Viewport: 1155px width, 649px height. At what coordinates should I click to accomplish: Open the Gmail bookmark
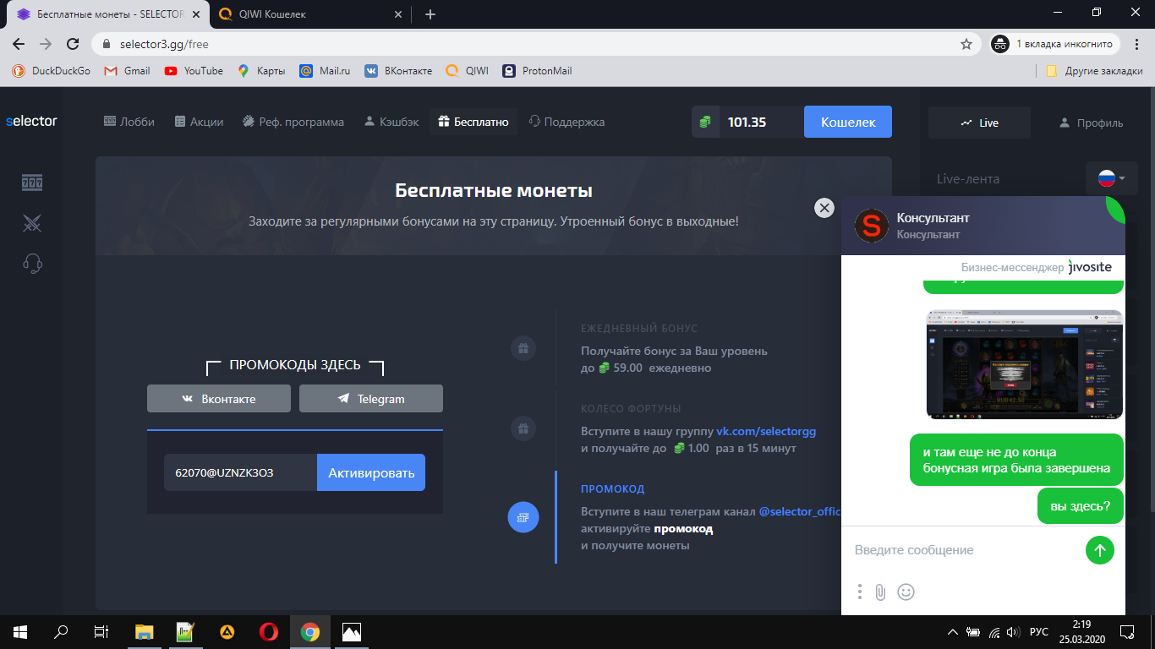click(x=127, y=71)
